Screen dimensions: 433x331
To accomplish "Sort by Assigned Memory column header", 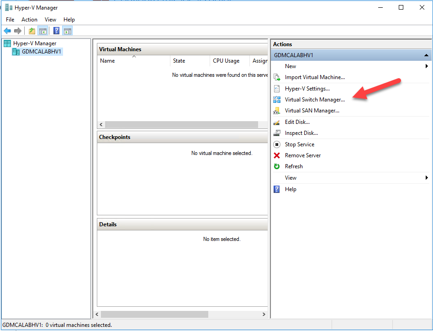I will pyautogui.click(x=259, y=61).
